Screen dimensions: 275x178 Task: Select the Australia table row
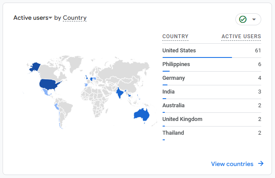pos(212,106)
